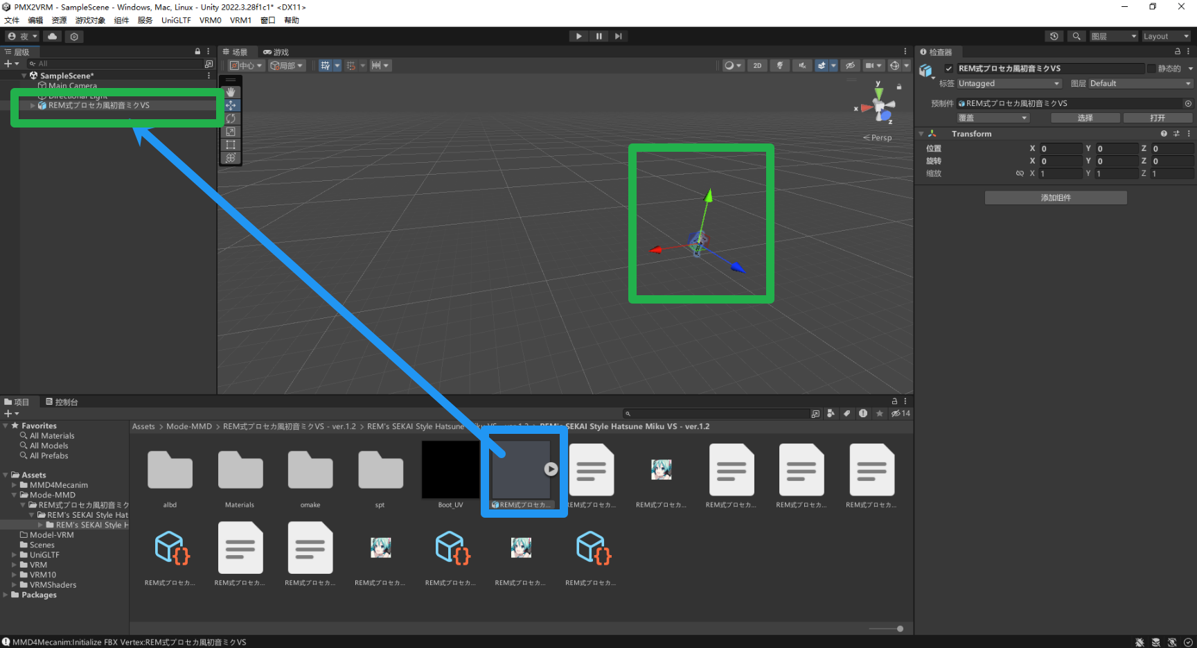Click the 选择 prefab select button

click(1085, 118)
